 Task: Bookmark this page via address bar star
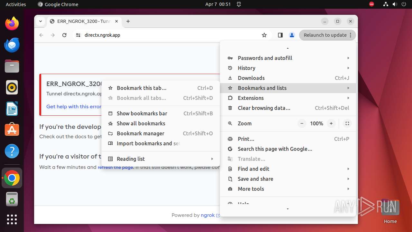coord(264,35)
